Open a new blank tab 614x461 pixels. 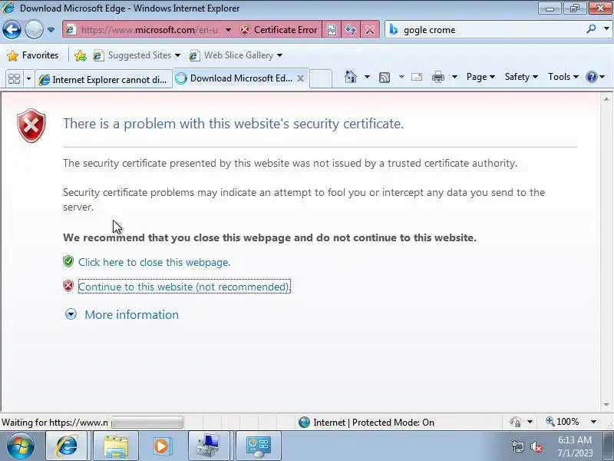coord(321,78)
